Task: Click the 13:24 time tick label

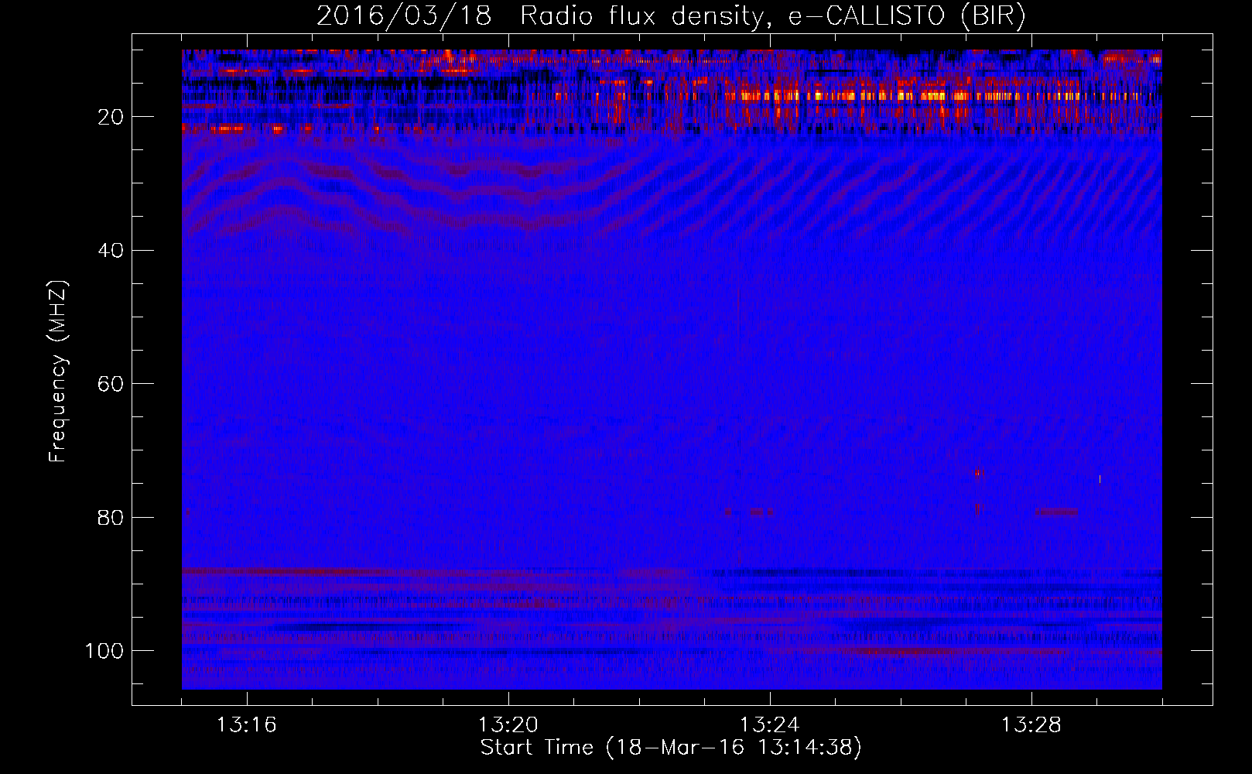Action: coord(770,725)
